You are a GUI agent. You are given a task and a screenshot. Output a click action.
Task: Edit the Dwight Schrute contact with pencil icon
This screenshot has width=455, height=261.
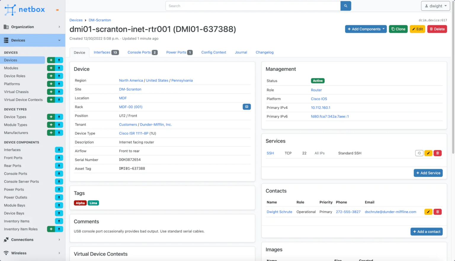click(428, 212)
